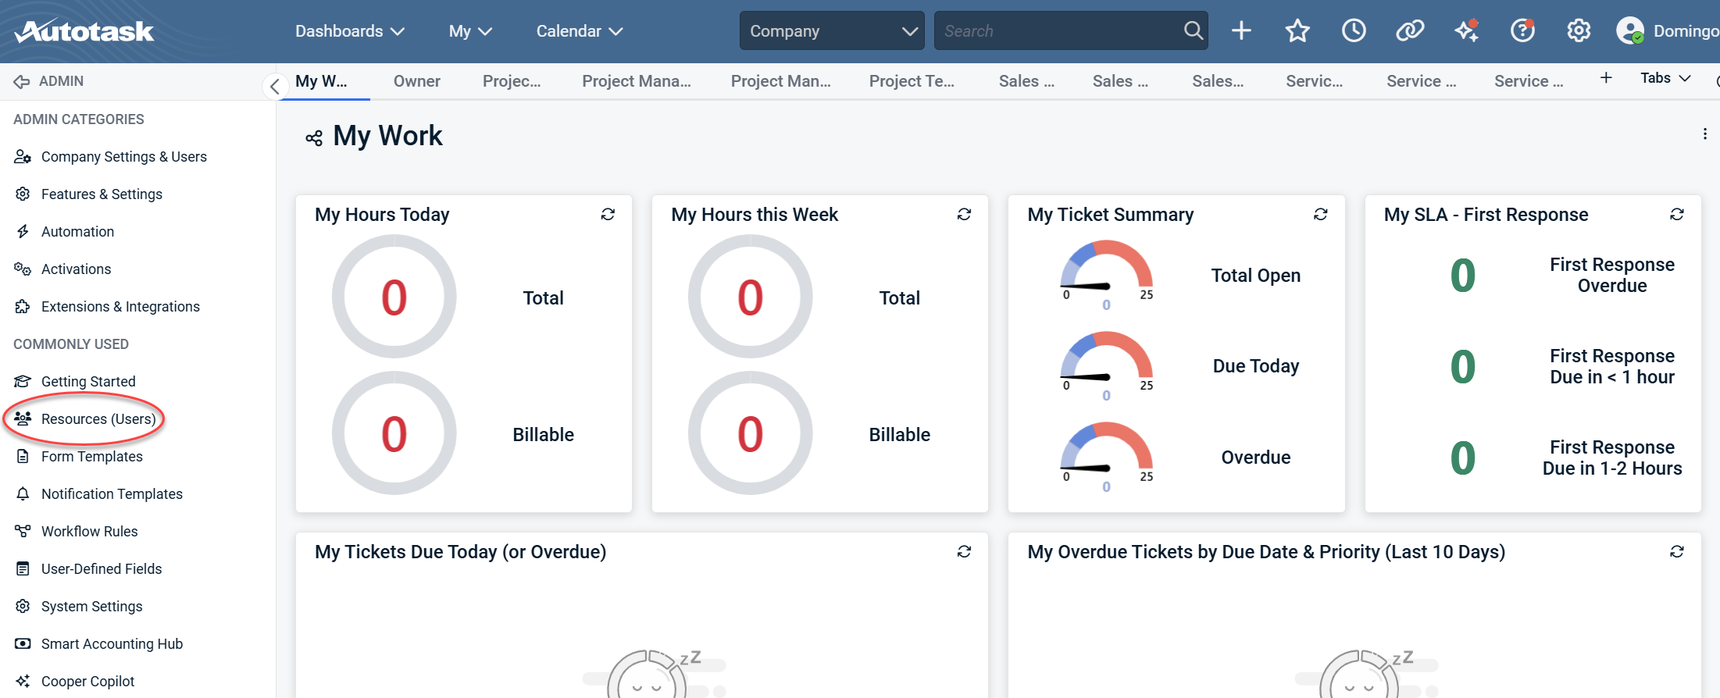Open the recent history clock icon
This screenshot has height=698, width=1720.
(x=1354, y=31)
